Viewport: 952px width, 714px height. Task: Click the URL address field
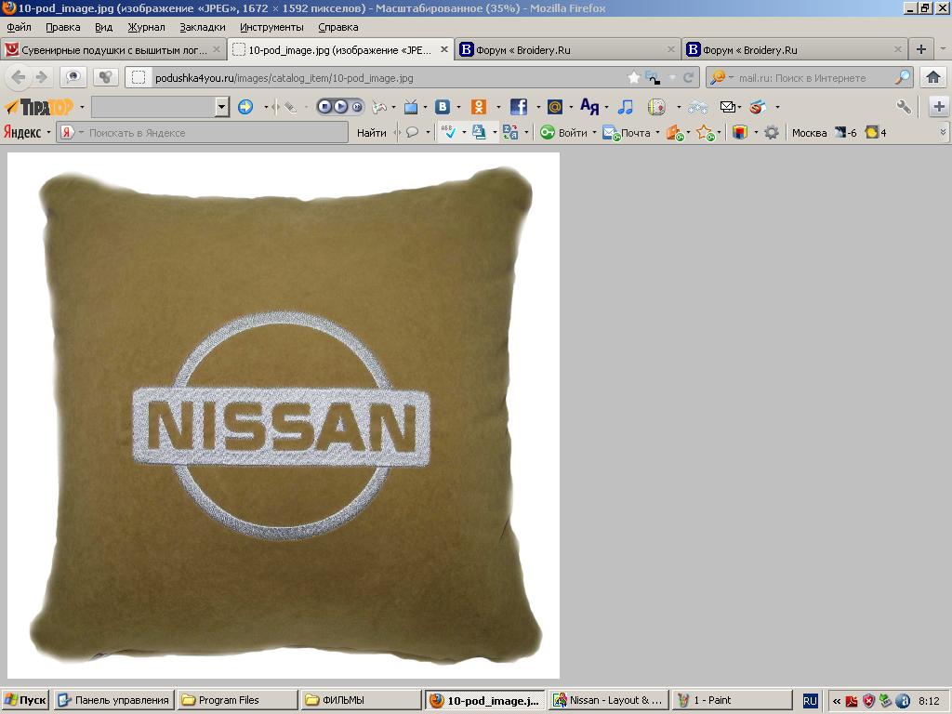coord(389,78)
